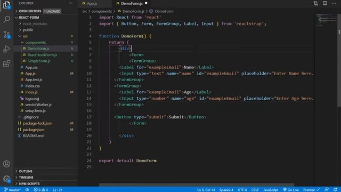Change encoding via UTF-8 indicator
This screenshot has width=341, height=192.
pyautogui.click(x=242, y=190)
